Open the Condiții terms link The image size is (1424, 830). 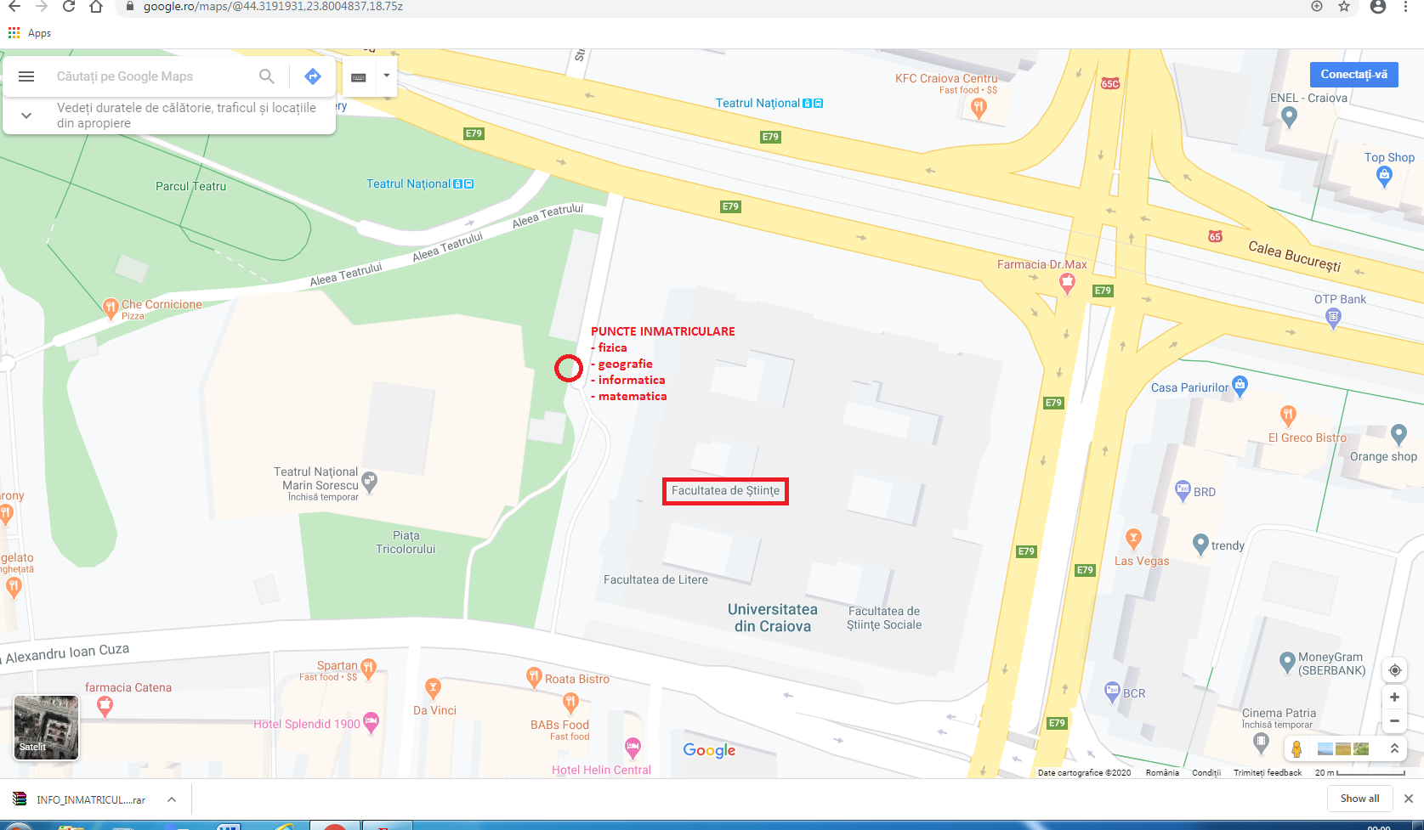[1206, 773]
